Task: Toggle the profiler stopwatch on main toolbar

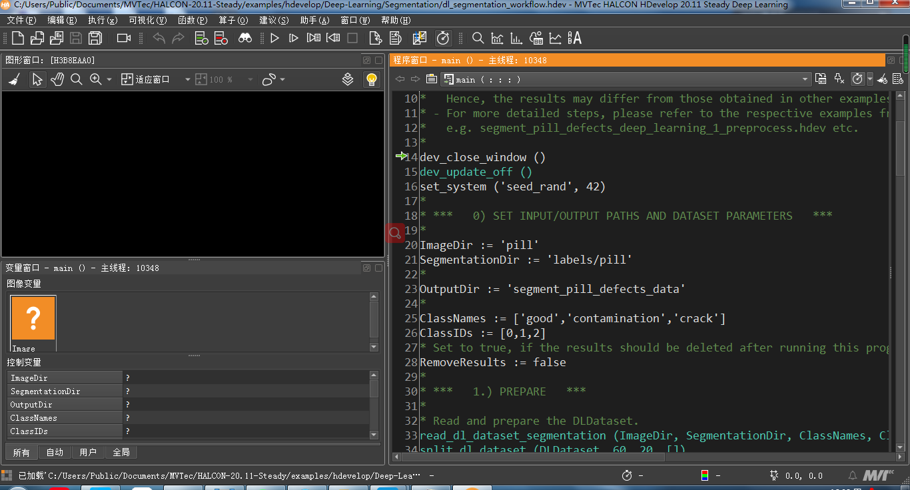Action: [443, 38]
